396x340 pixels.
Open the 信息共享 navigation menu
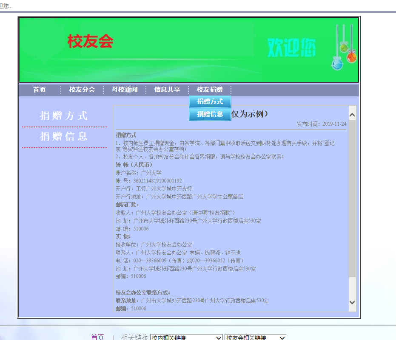(167, 90)
